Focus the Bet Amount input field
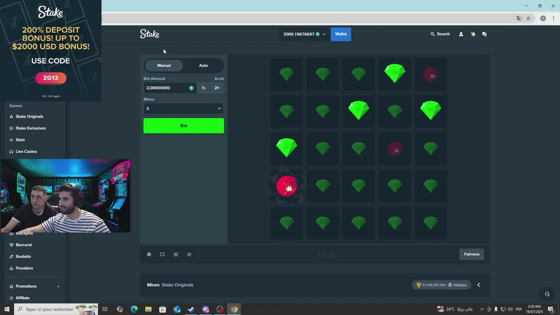Viewport: 560px width, 315px height. click(x=170, y=88)
